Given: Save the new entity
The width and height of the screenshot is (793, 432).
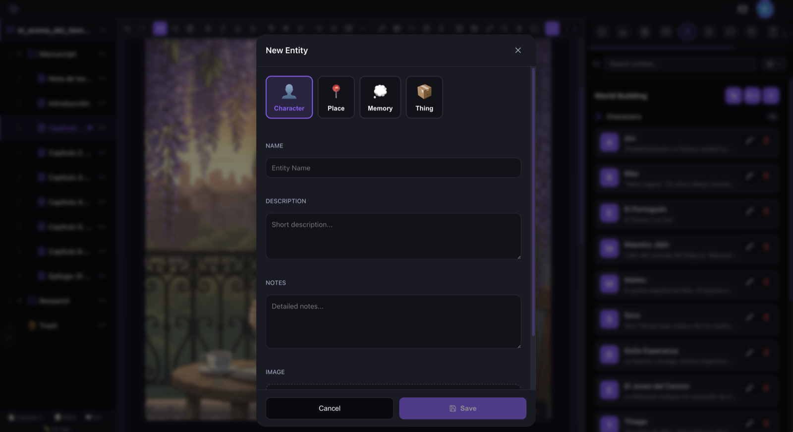Looking at the screenshot, I should pos(463,408).
